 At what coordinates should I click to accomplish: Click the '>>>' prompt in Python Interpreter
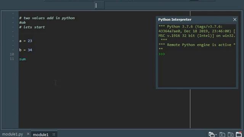162,54
